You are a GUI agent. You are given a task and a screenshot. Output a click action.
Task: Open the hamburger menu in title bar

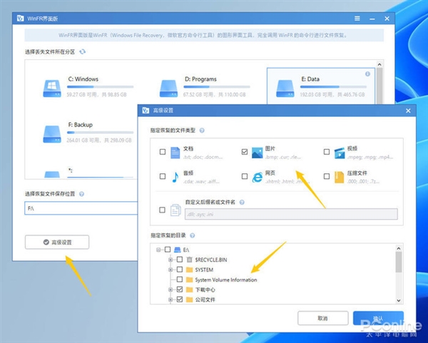pos(357,19)
